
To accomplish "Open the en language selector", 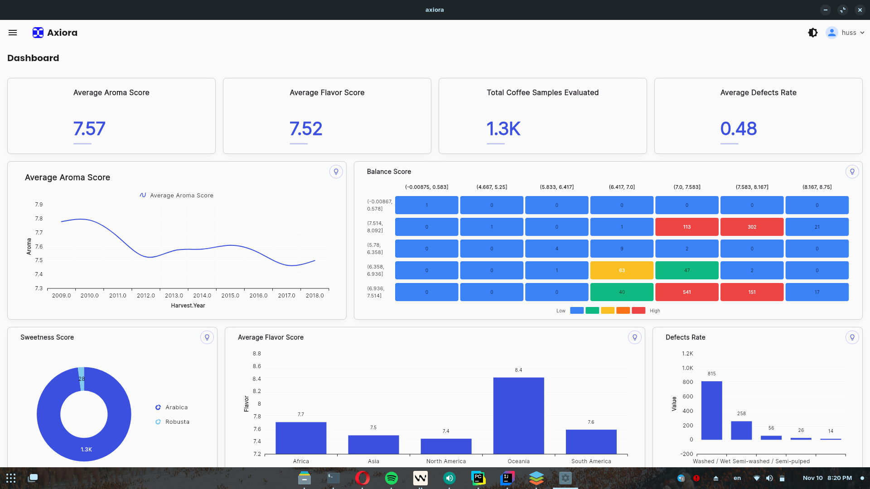I will pos(736,478).
